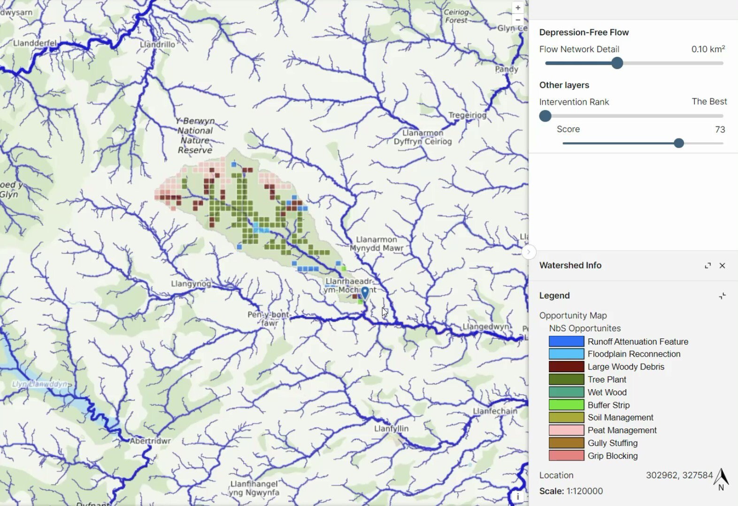Click the Gully Stuffing color swatch
Image resolution: width=738 pixels, height=506 pixels.
[567, 443]
